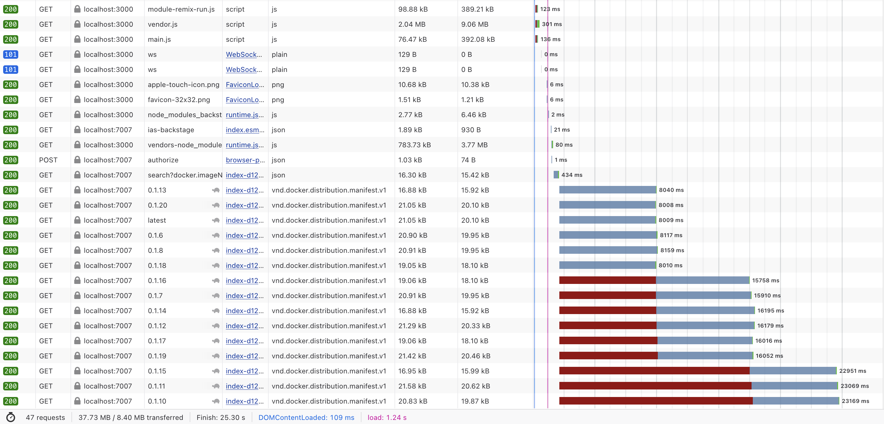Select the 200 status badge on vendor.js row
Image resolution: width=884 pixels, height=424 pixels.
click(x=10, y=24)
